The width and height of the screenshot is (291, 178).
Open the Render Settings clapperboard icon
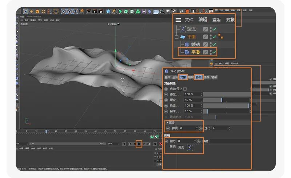coord(101,12)
